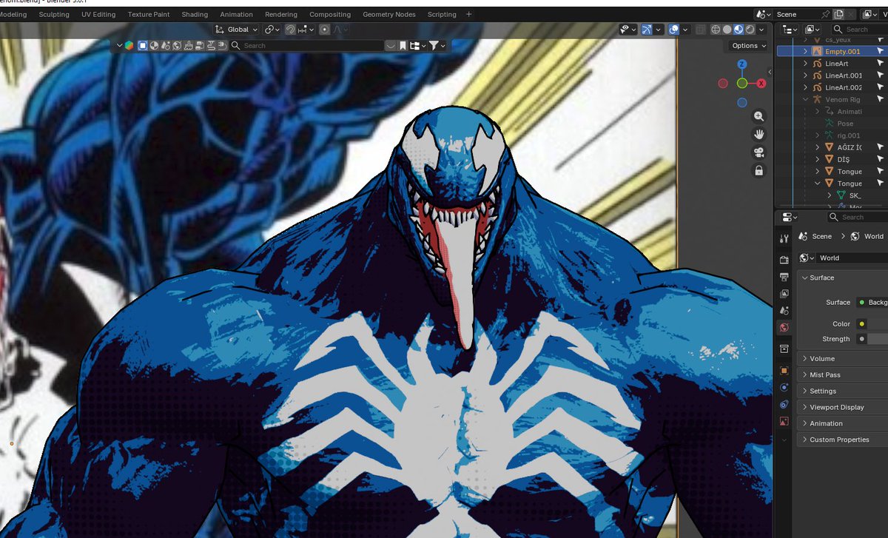Open the Global transform orientation dropdown
888x538 pixels.
click(237, 30)
